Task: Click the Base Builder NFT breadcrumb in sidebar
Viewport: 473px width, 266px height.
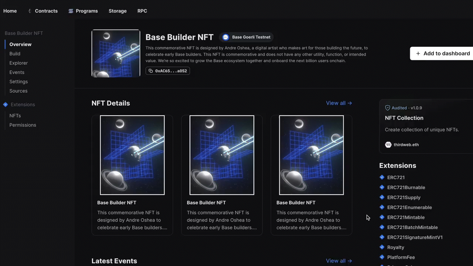Action: 24,33
